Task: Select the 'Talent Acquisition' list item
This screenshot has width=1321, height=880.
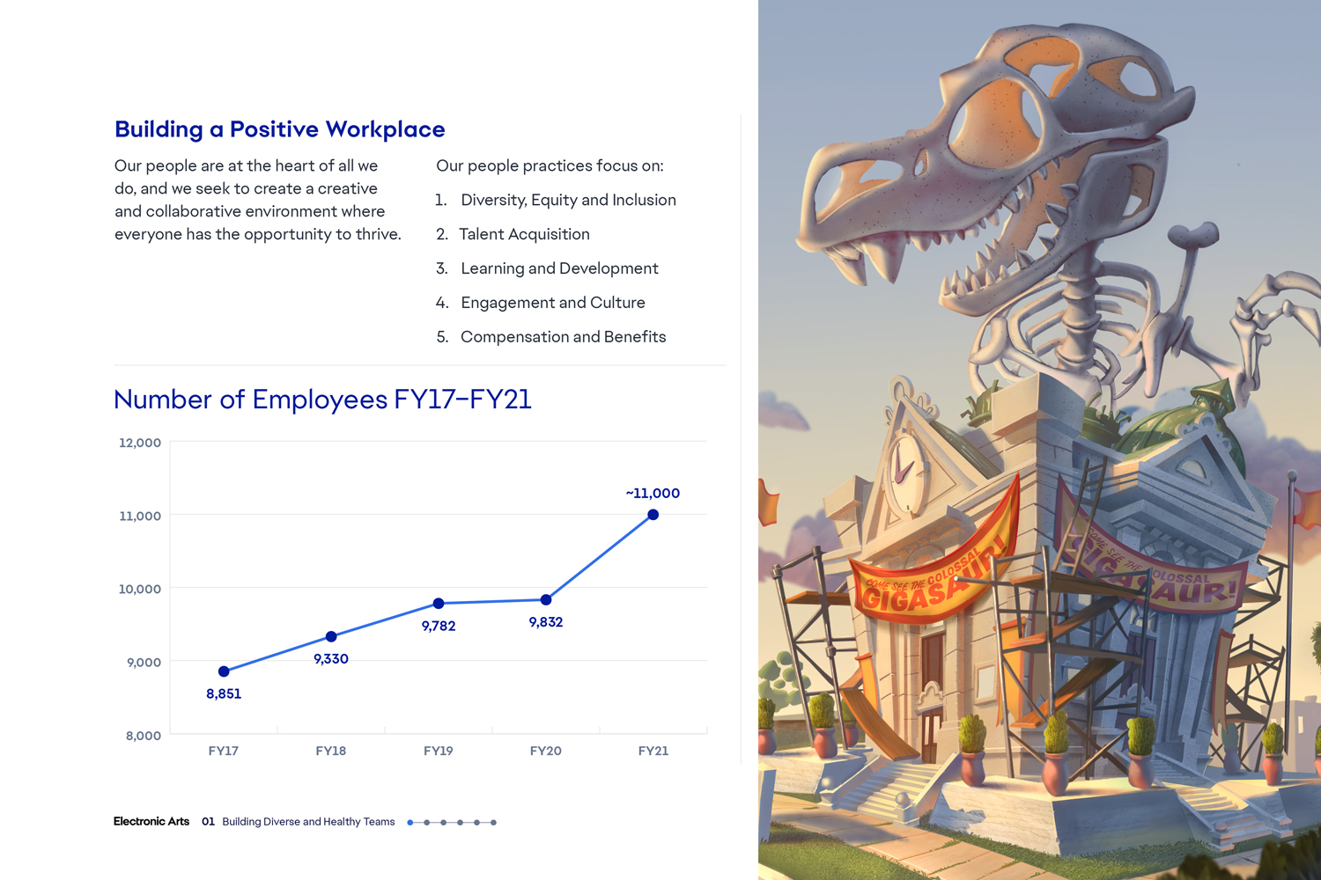Action: 524,234
